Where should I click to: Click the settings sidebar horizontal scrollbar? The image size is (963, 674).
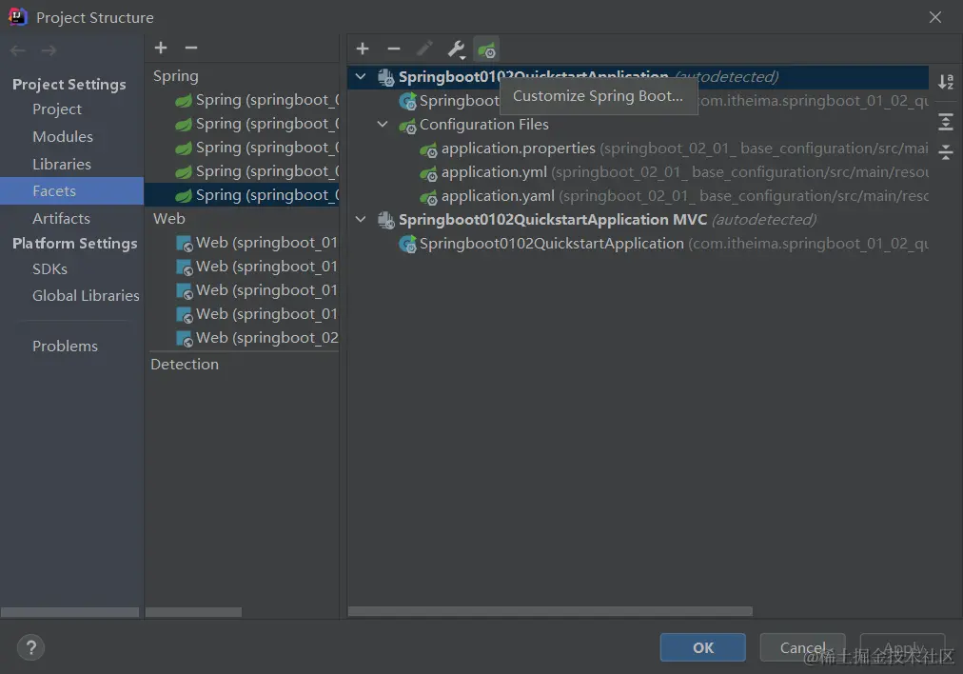pos(70,612)
